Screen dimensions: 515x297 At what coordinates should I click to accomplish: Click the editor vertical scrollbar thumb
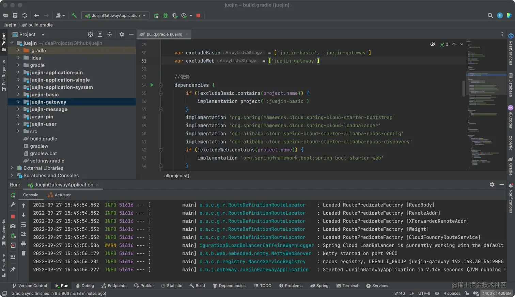(x=463, y=88)
